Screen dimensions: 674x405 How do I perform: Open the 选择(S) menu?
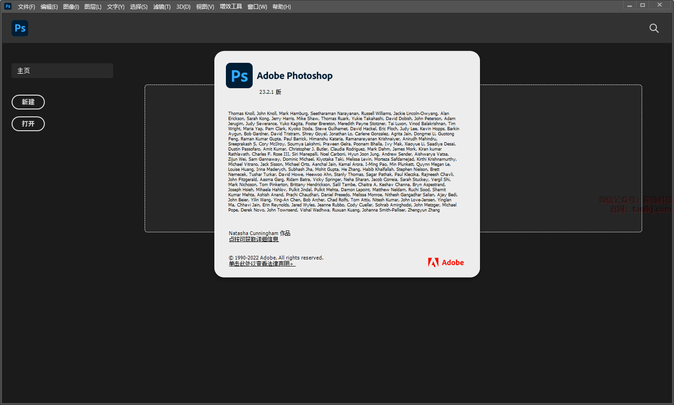(x=139, y=7)
